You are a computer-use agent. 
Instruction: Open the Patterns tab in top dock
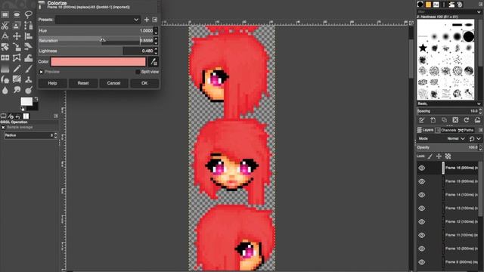click(428, 5)
